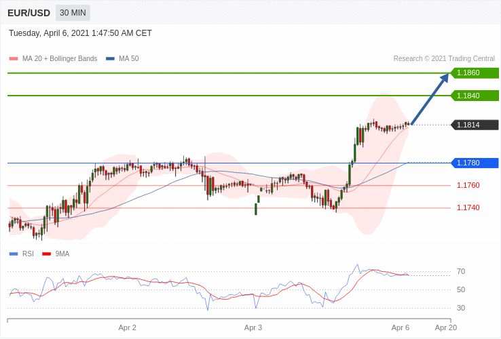501x339 pixels.
Task: Click the green 1.1860 resistance price tag
Action: point(475,73)
